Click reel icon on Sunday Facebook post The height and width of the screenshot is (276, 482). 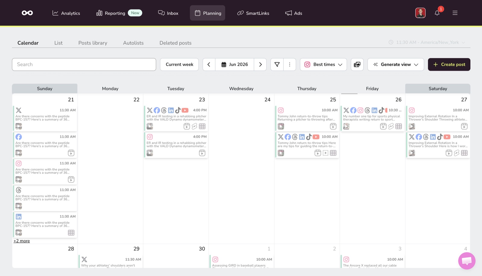[71, 153]
